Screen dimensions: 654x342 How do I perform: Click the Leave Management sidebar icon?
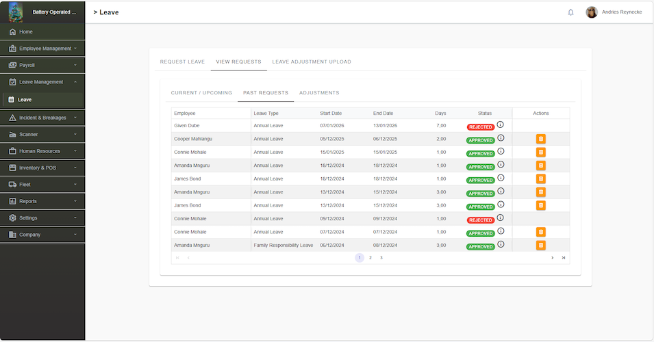click(x=12, y=82)
